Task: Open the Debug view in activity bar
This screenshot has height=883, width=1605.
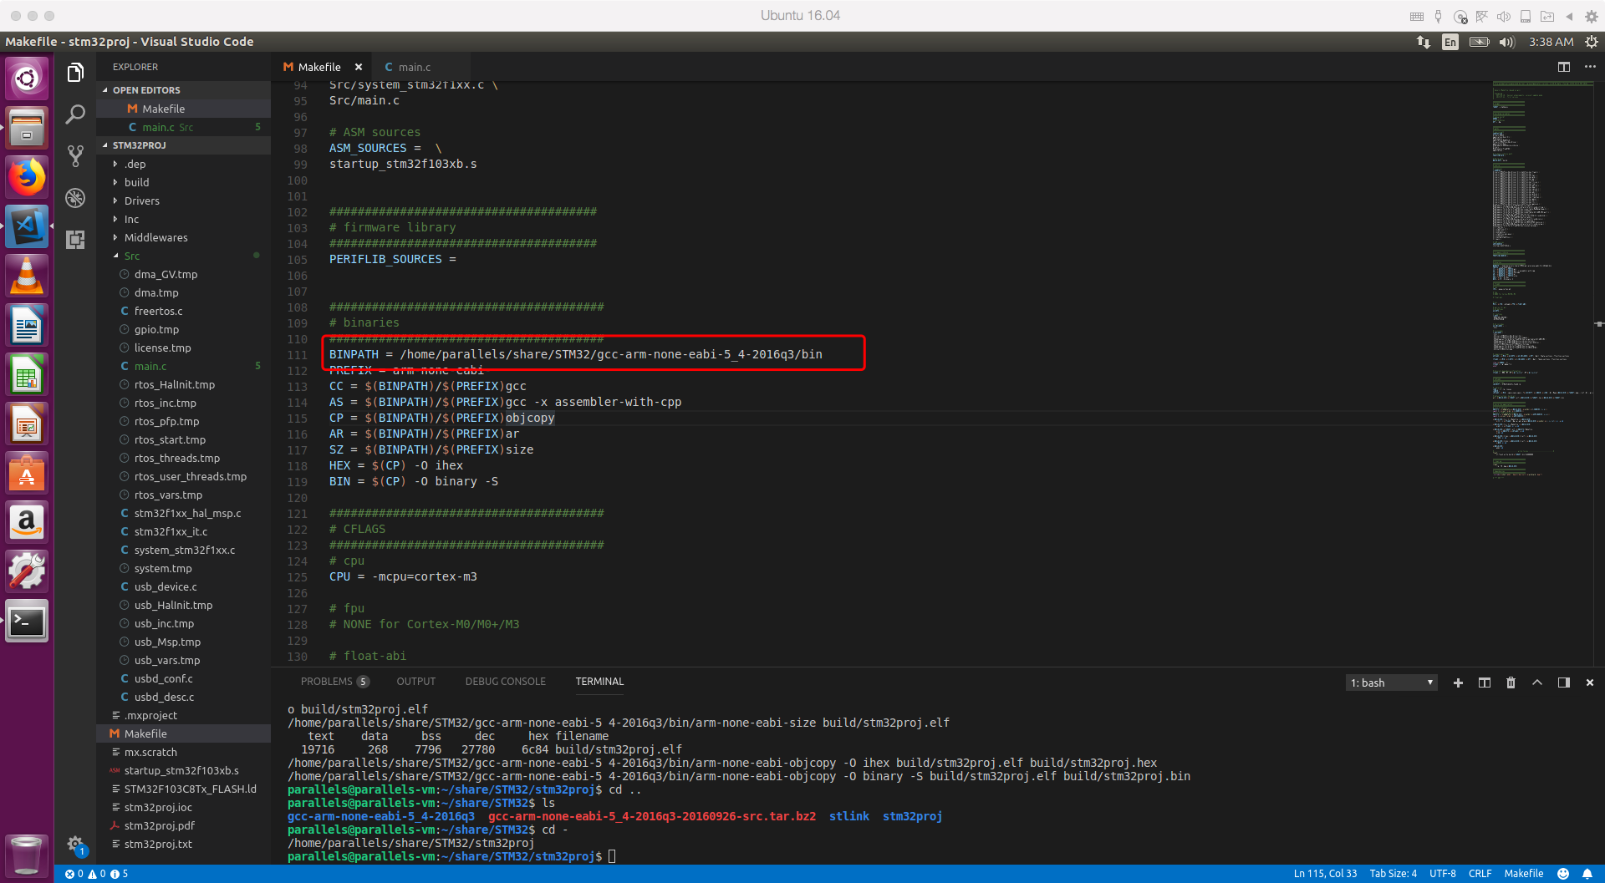Action: [x=75, y=198]
